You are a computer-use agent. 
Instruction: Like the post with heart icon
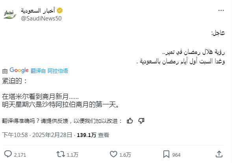[113, 154]
